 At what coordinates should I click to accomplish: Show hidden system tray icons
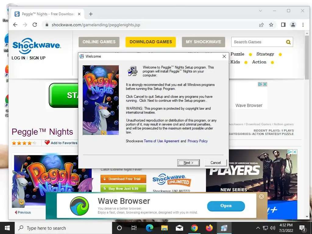258,228
